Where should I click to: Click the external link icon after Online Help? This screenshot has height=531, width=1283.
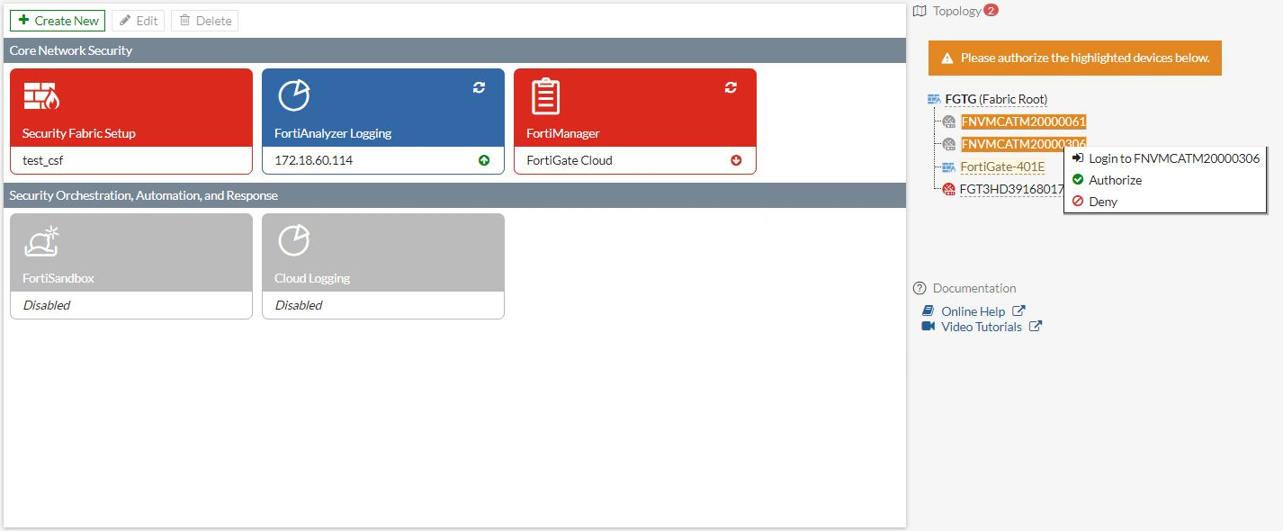[x=1018, y=310]
